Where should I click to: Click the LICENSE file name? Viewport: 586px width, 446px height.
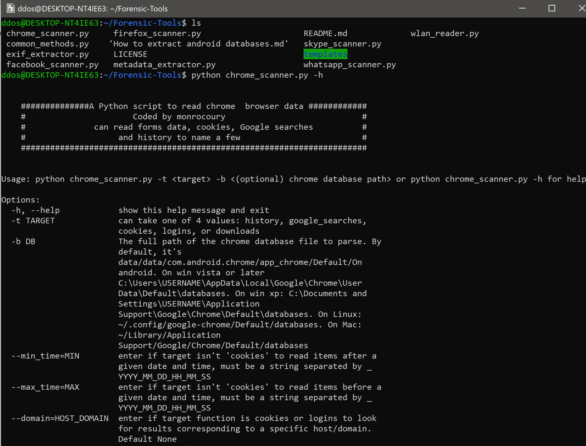(130, 54)
